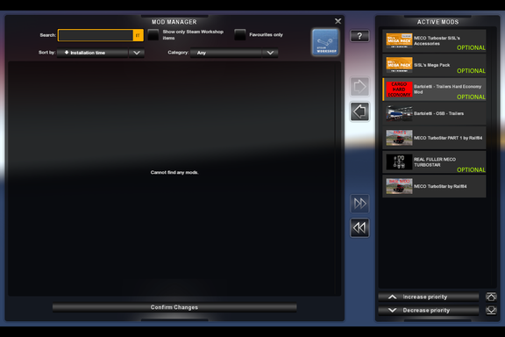
Task: Click the double left arrow deactivate all button
Action: [359, 228]
